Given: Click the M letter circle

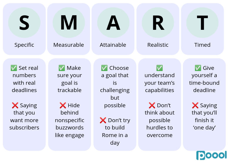Looking at the screenshot, I should tap(69, 23).
